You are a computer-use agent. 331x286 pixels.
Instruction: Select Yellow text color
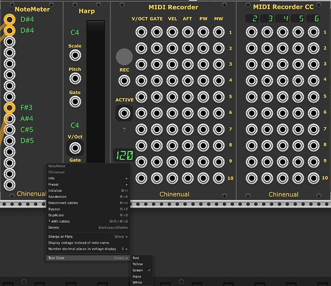click(x=141, y=264)
